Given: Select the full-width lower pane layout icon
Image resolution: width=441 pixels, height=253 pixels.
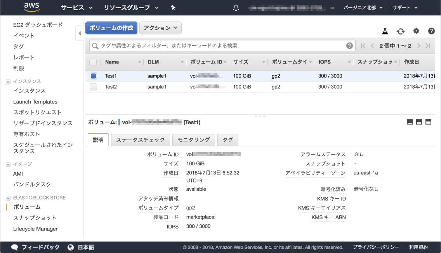Looking at the screenshot, I should [428, 122].
